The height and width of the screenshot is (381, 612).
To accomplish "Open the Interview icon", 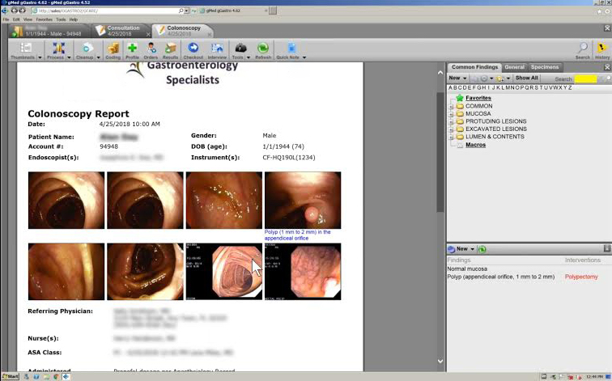I will click(x=217, y=49).
